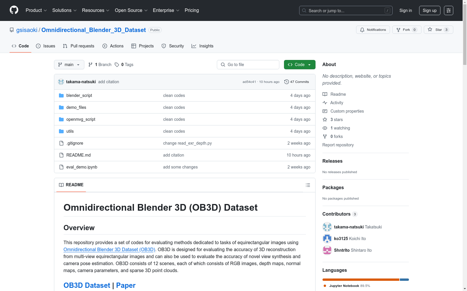This screenshot has width=467, height=291.
Task: Open the Releases section heading link
Action: (332, 161)
